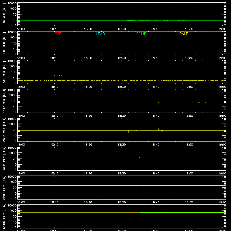Viewport: 231px width, 231px height.
Task: Select the 8800 MHz [SFU] axis title
Action: coord(4,187)
